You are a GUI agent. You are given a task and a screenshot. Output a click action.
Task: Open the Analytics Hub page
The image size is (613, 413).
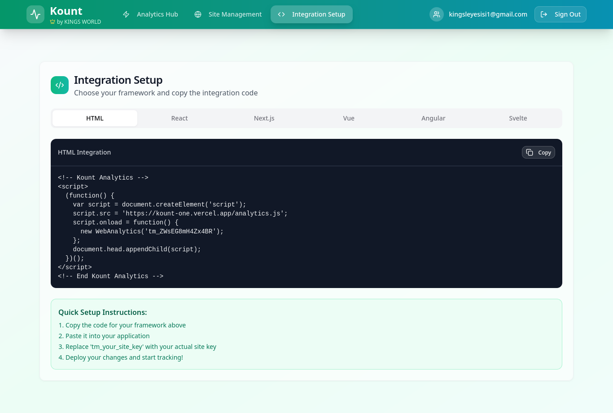tap(150, 14)
